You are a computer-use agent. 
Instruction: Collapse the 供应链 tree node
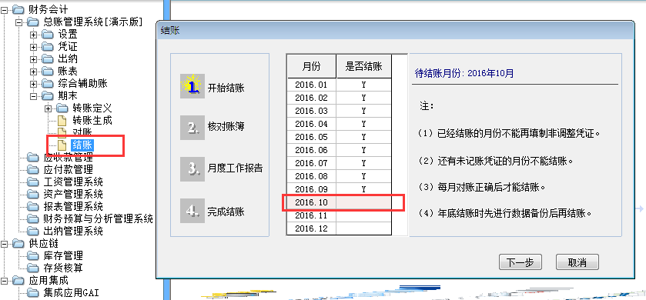[x=5, y=243]
